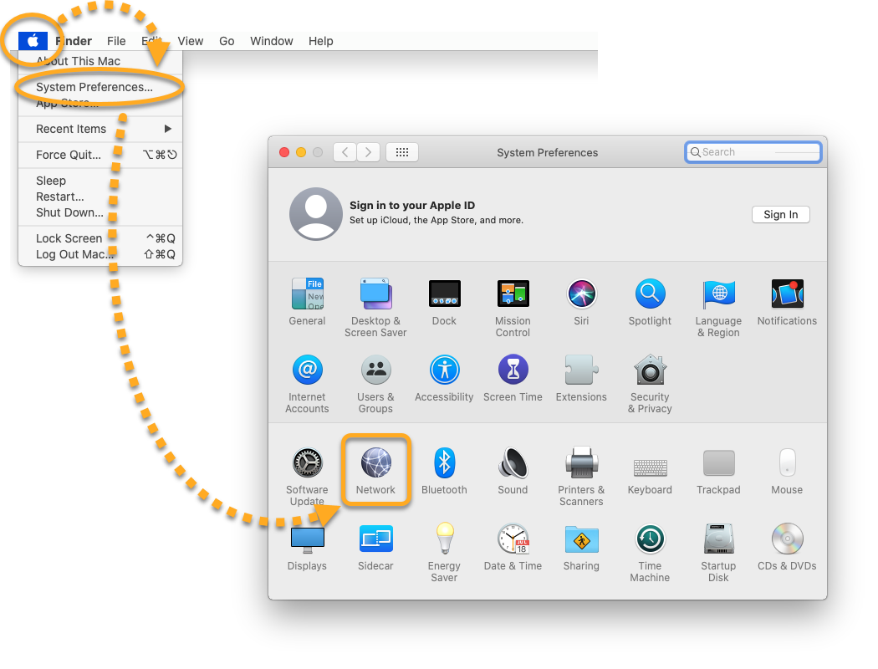Click the Apple ID user avatar
The height and width of the screenshot is (669, 878).
(316, 214)
